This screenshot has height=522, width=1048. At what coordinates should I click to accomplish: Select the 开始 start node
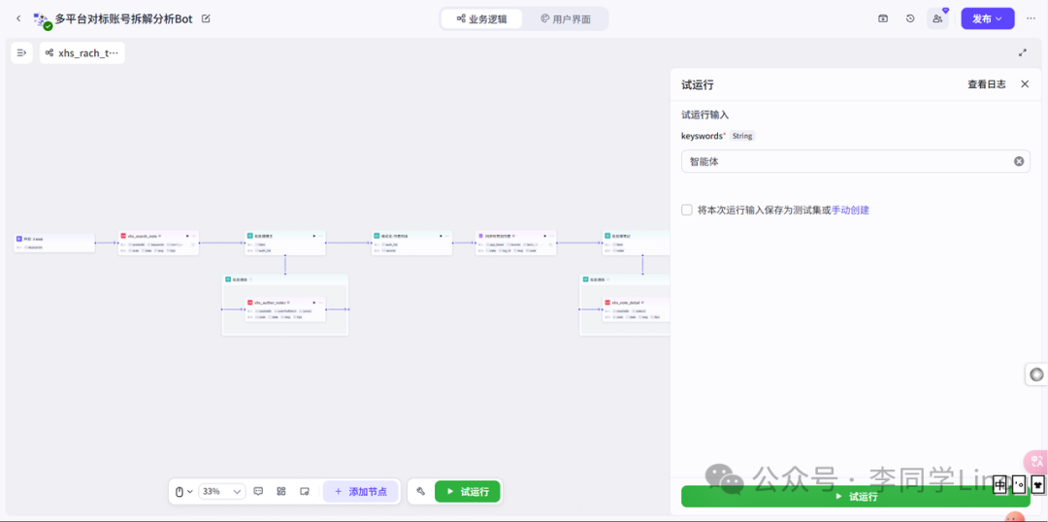coord(54,243)
